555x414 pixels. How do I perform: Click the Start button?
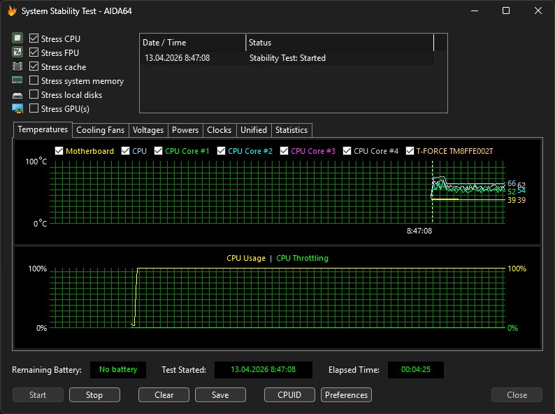38,395
